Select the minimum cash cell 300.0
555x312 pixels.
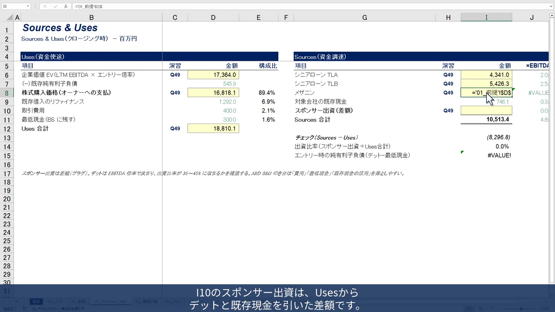(213, 120)
